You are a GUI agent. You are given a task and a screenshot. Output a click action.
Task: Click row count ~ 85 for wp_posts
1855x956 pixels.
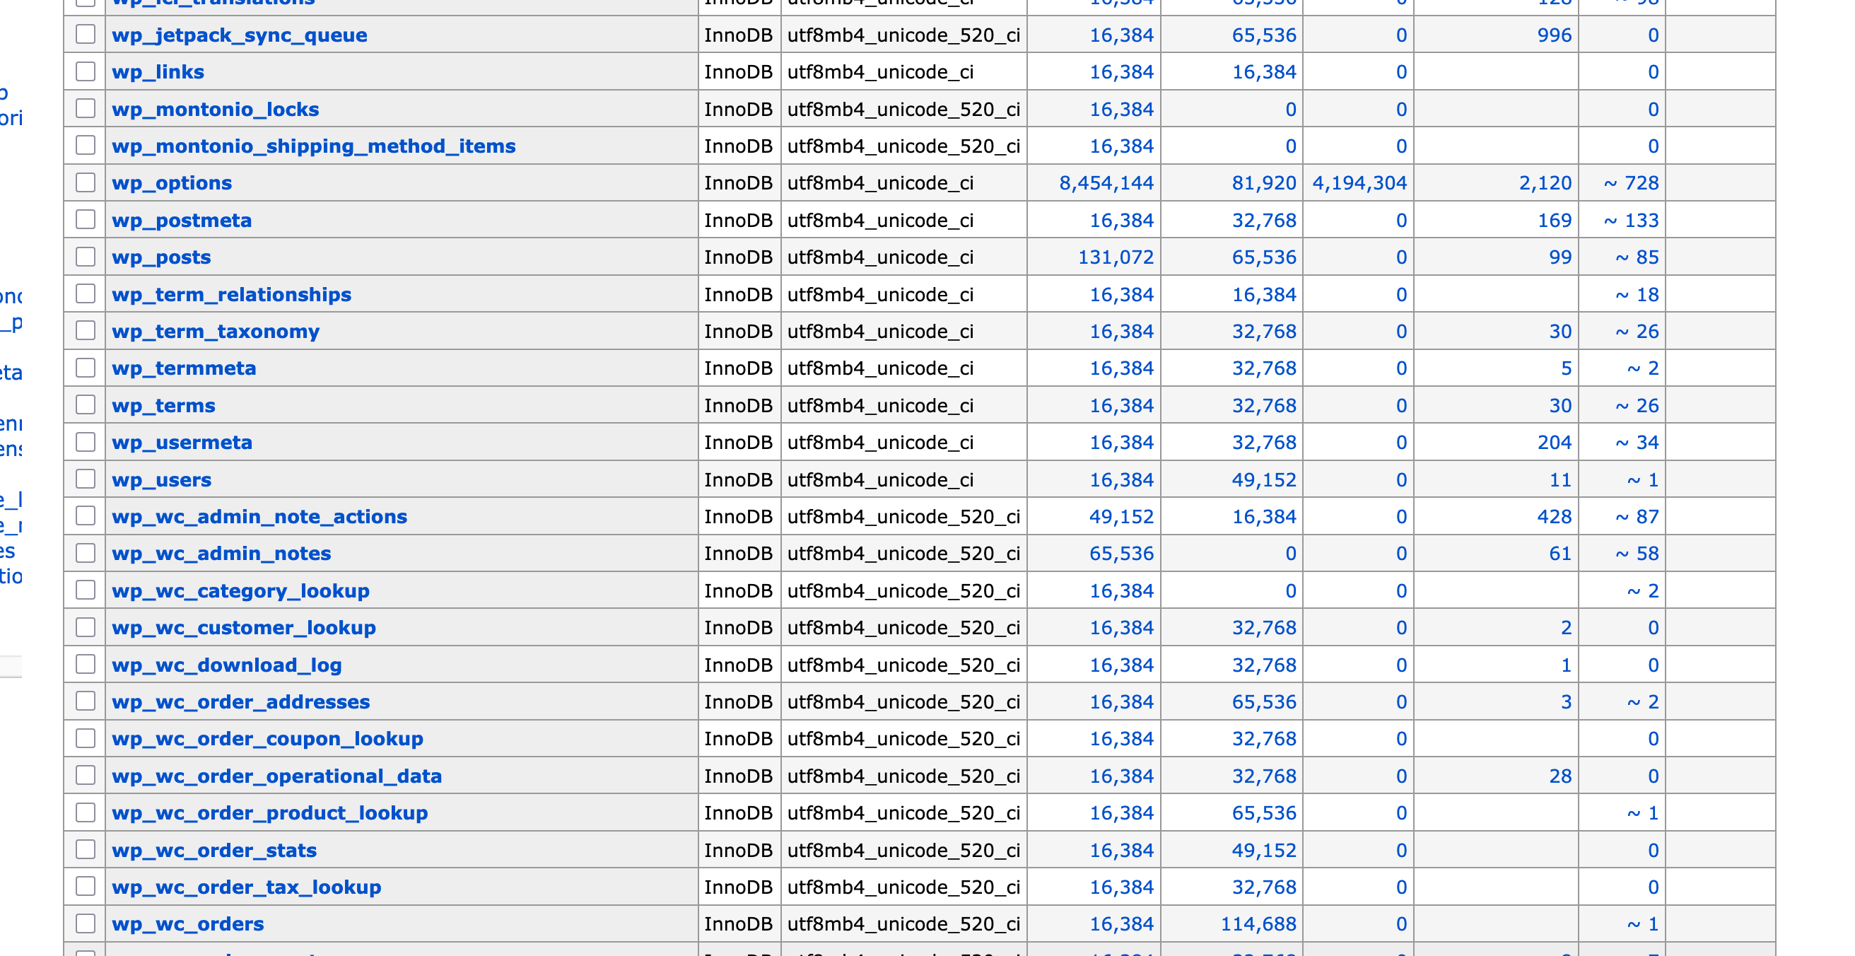click(1636, 257)
